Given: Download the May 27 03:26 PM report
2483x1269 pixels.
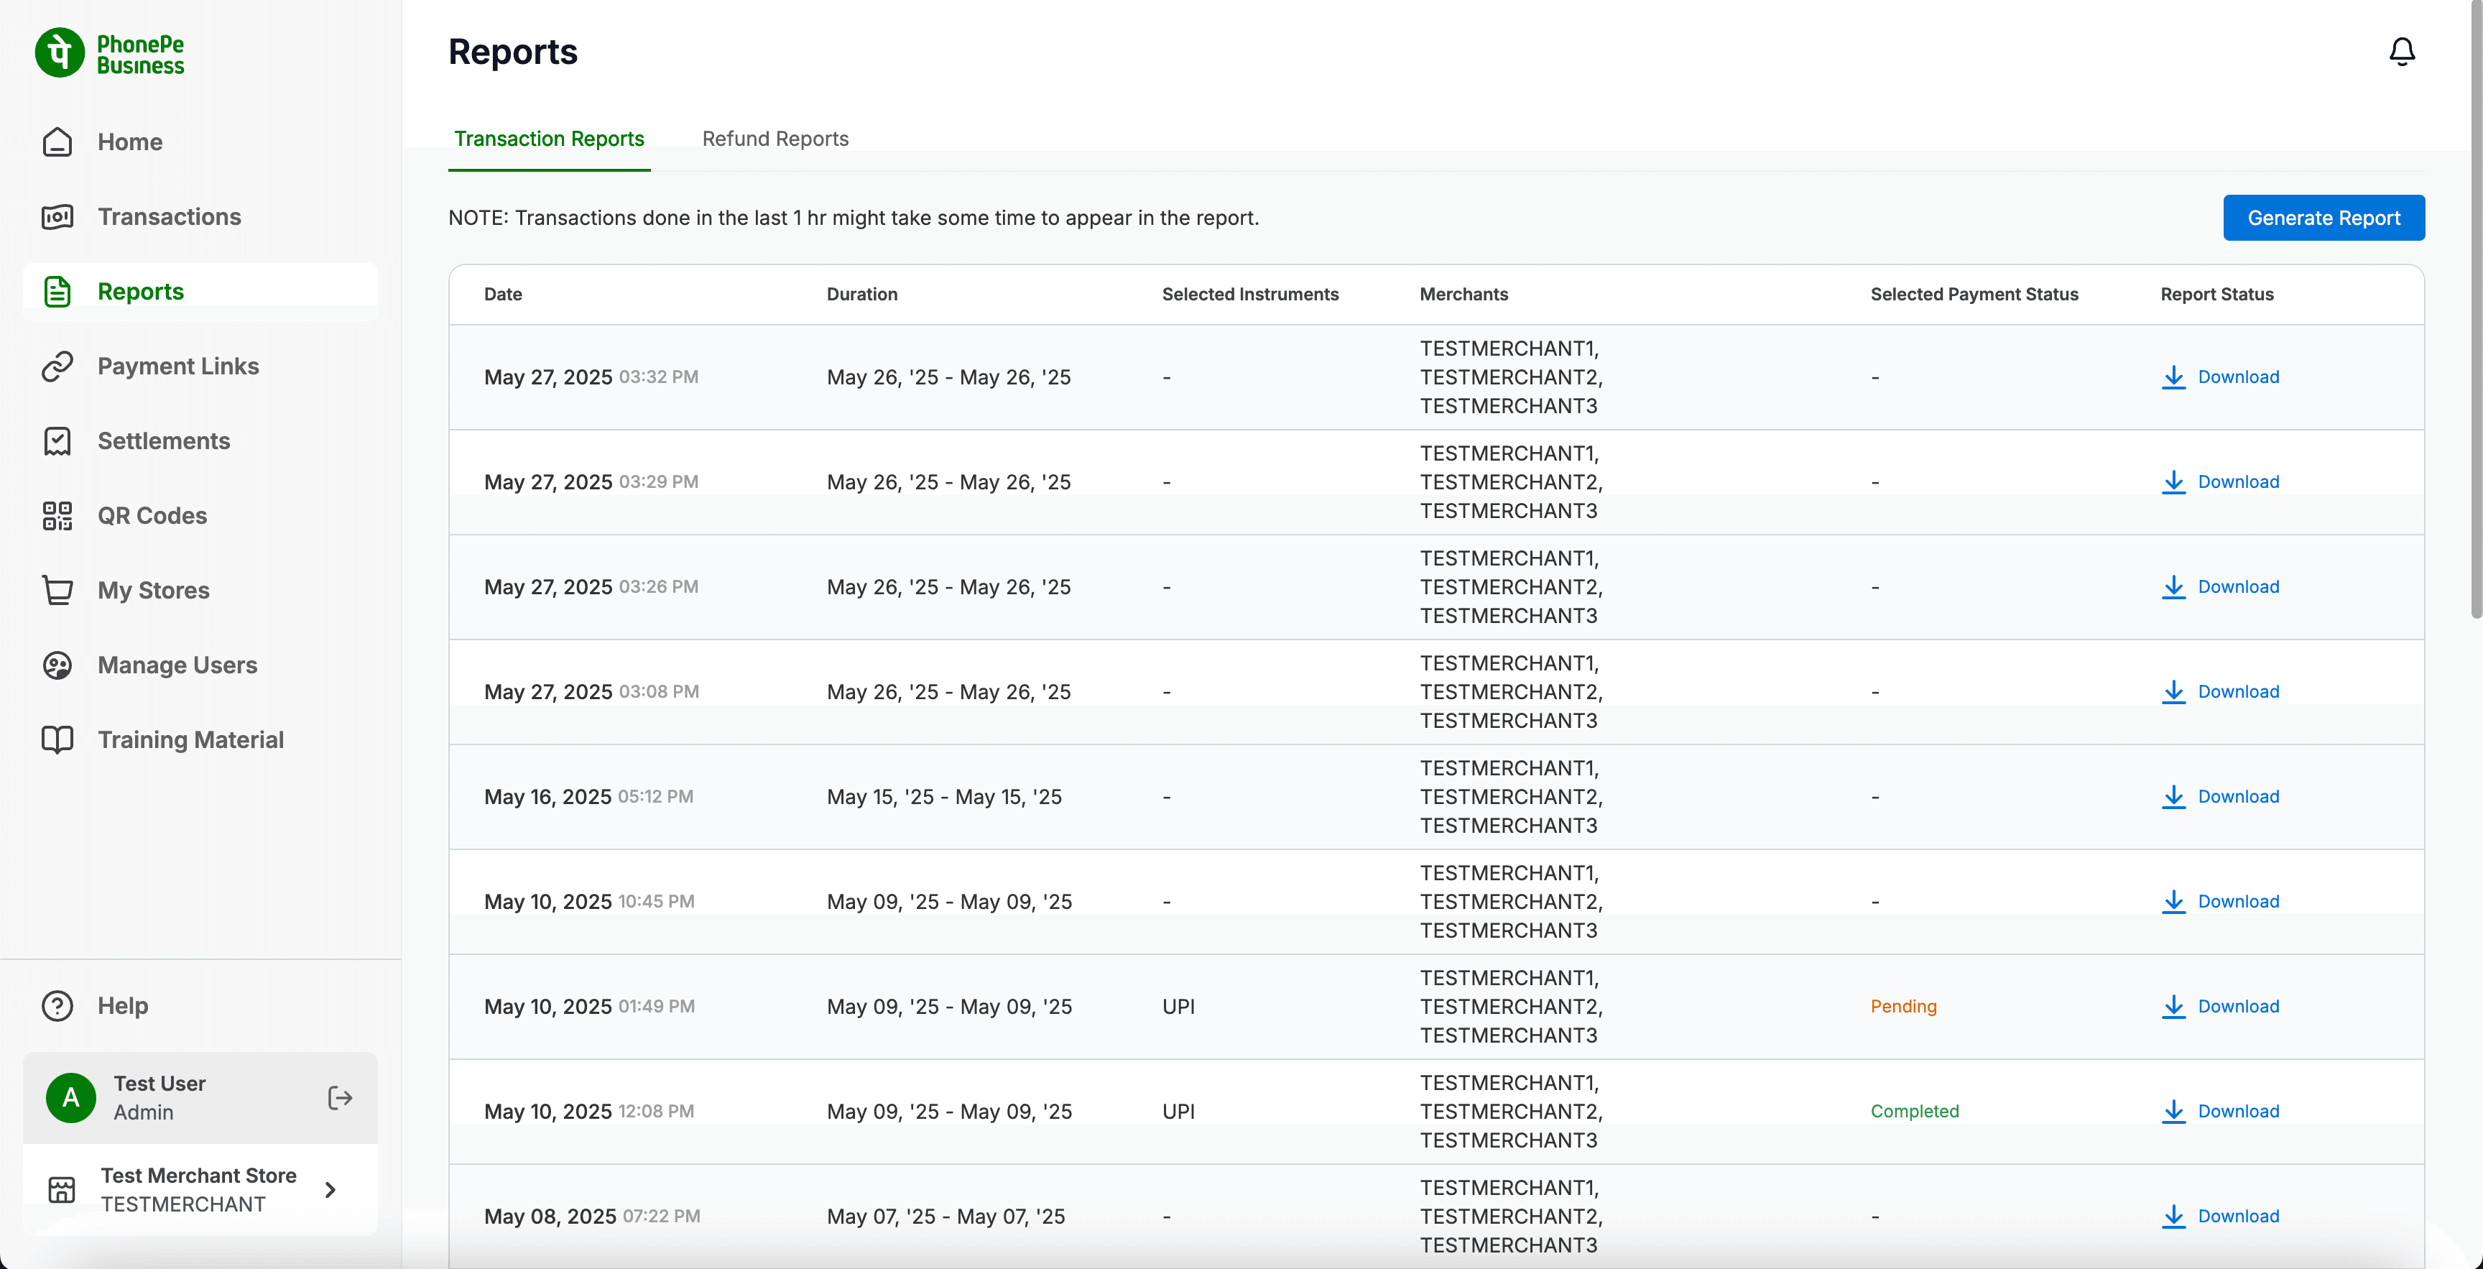Looking at the screenshot, I should coord(2220,587).
